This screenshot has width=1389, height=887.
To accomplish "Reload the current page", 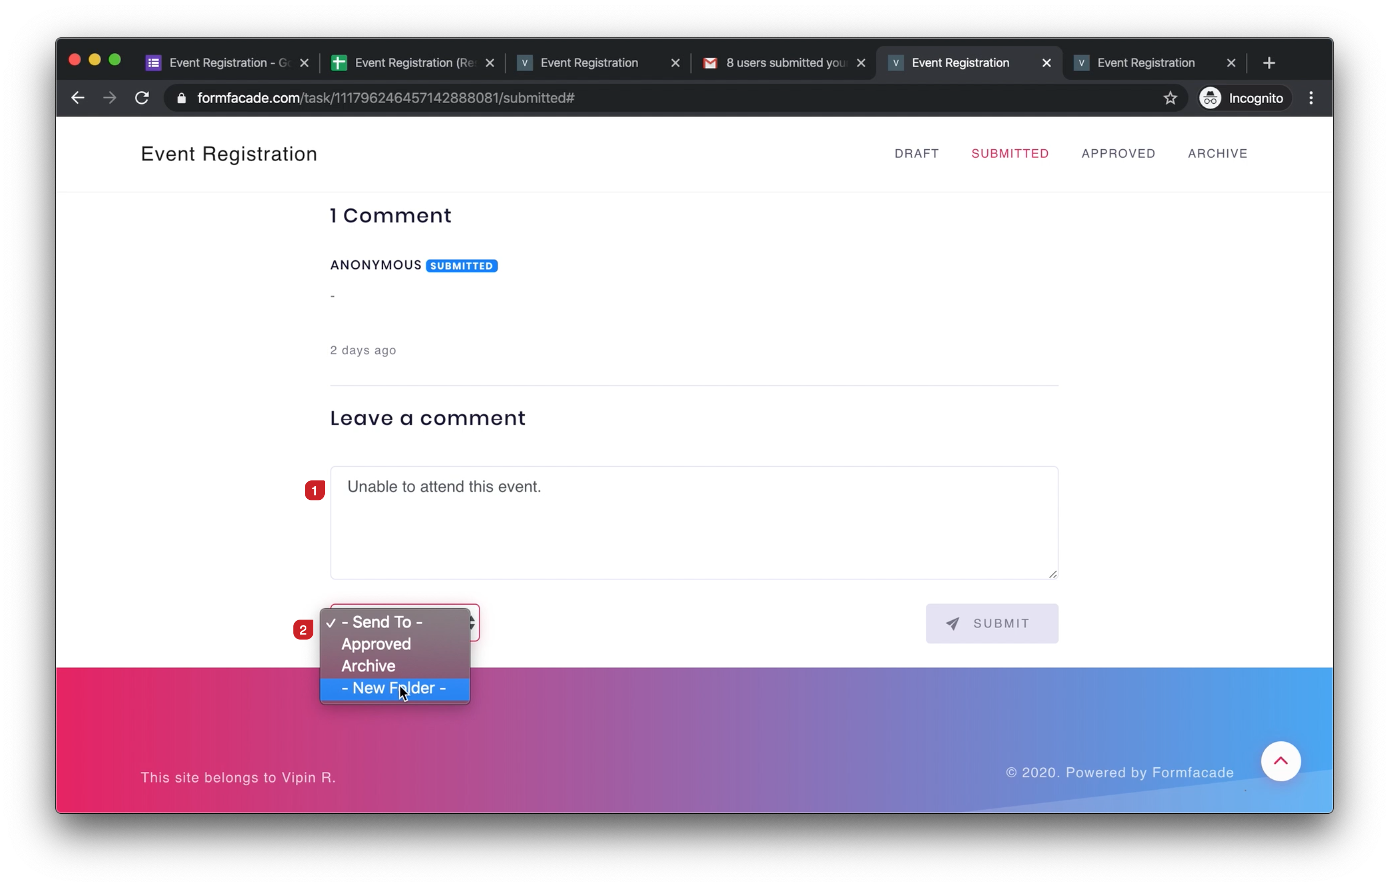I will (x=142, y=97).
